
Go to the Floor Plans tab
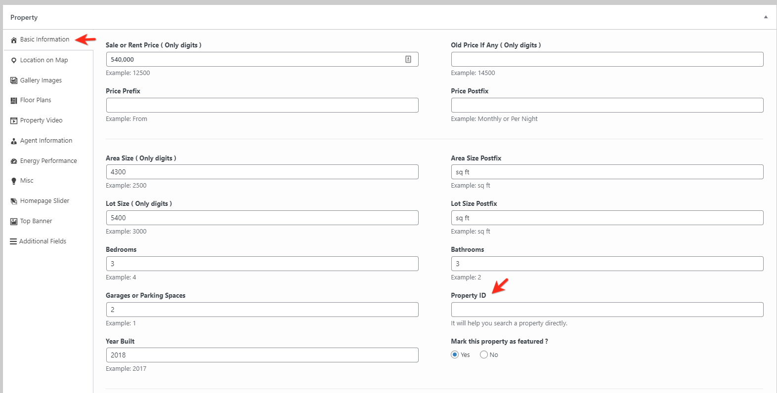click(x=48, y=100)
